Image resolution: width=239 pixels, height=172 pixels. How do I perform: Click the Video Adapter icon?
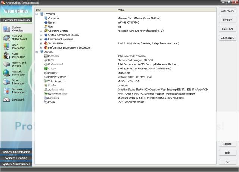(x=46, y=81)
